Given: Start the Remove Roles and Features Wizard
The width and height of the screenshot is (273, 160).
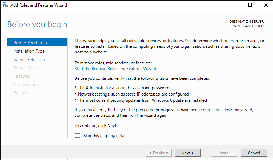Looking at the screenshot, I should click(116, 69).
